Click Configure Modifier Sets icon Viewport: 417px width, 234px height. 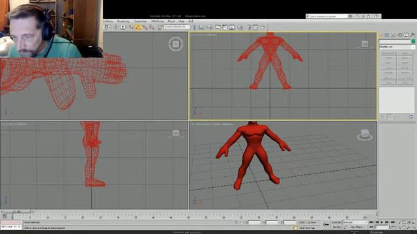point(411,117)
